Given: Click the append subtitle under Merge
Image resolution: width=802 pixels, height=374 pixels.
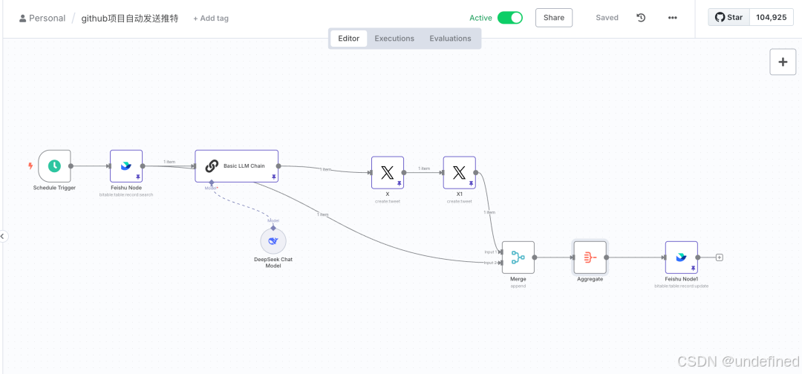Looking at the screenshot, I should coord(518,286).
